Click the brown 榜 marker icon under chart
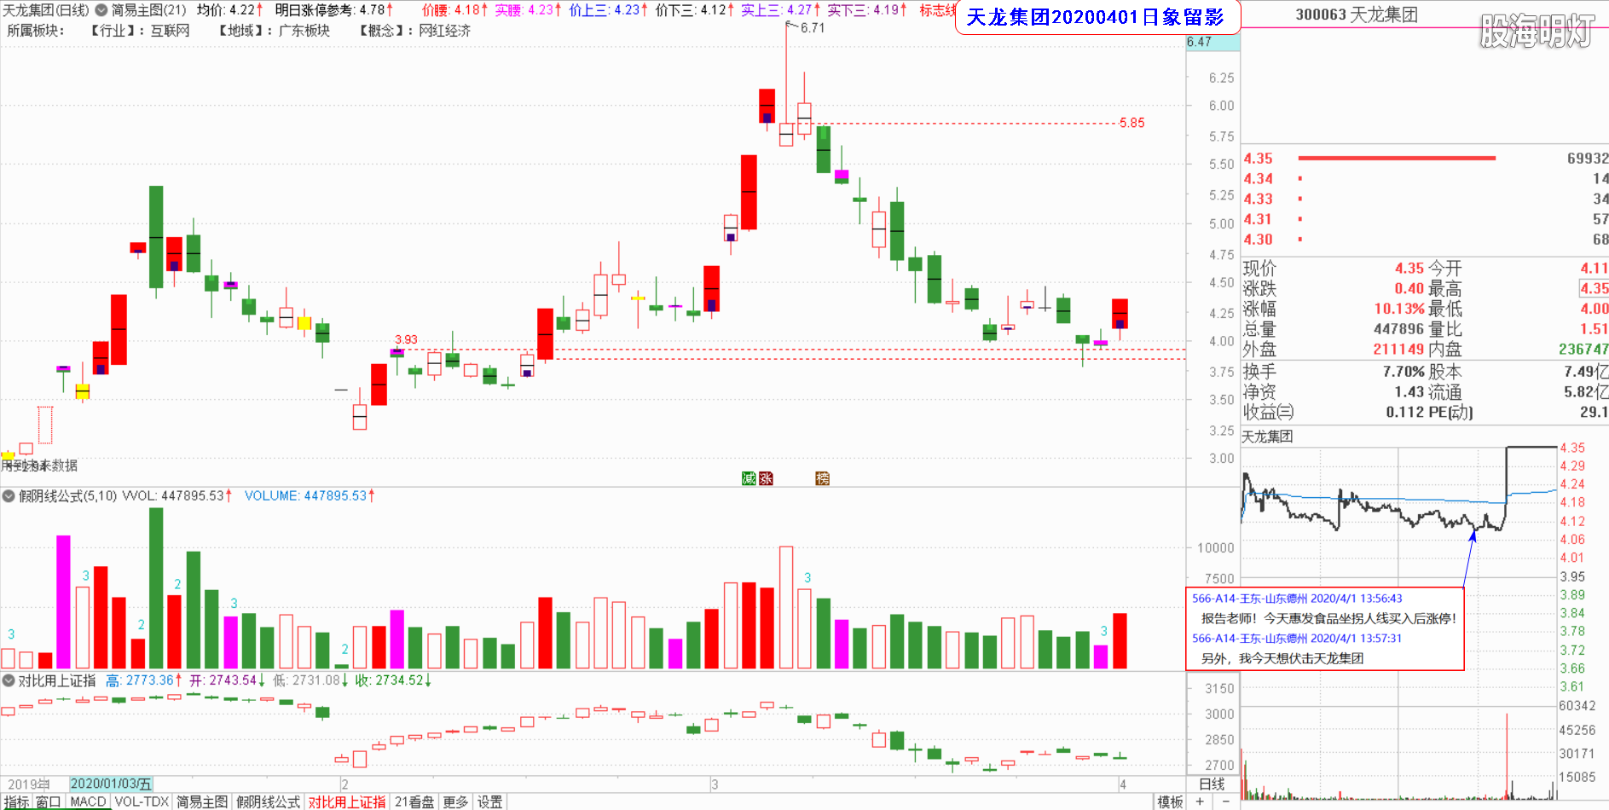The image size is (1609, 810). [x=822, y=478]
